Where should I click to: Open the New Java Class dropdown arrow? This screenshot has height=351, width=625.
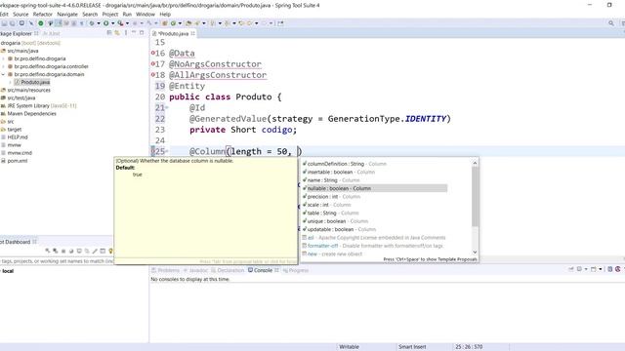(x=180, y=23)
